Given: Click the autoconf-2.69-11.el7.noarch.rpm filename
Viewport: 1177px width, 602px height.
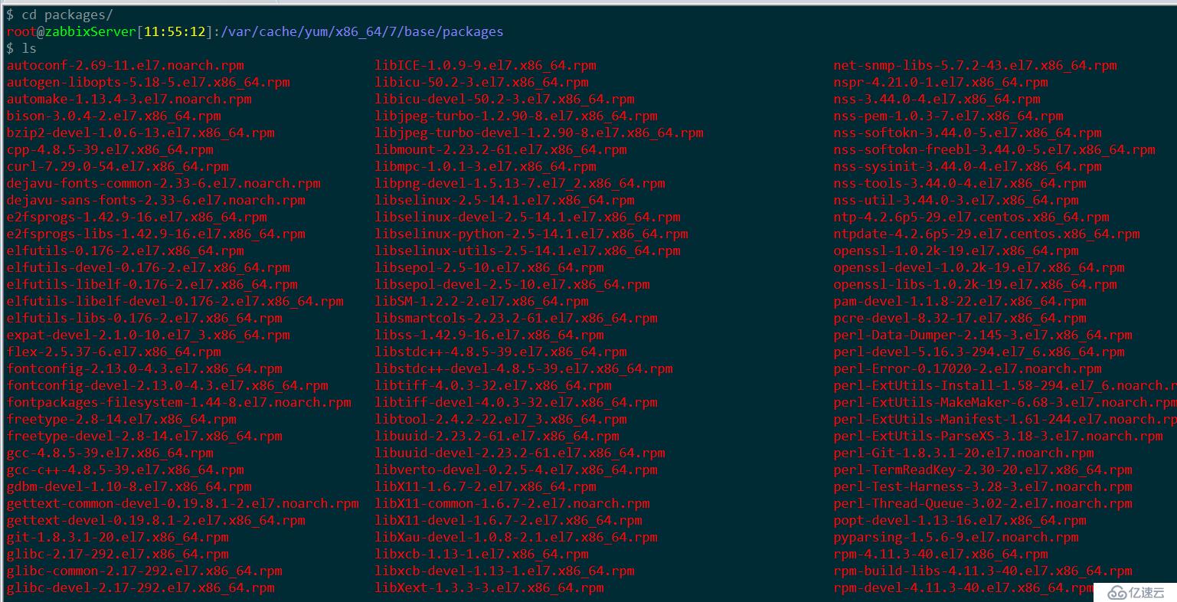Looking at the screenshot, I should click(x=126, y=66).
